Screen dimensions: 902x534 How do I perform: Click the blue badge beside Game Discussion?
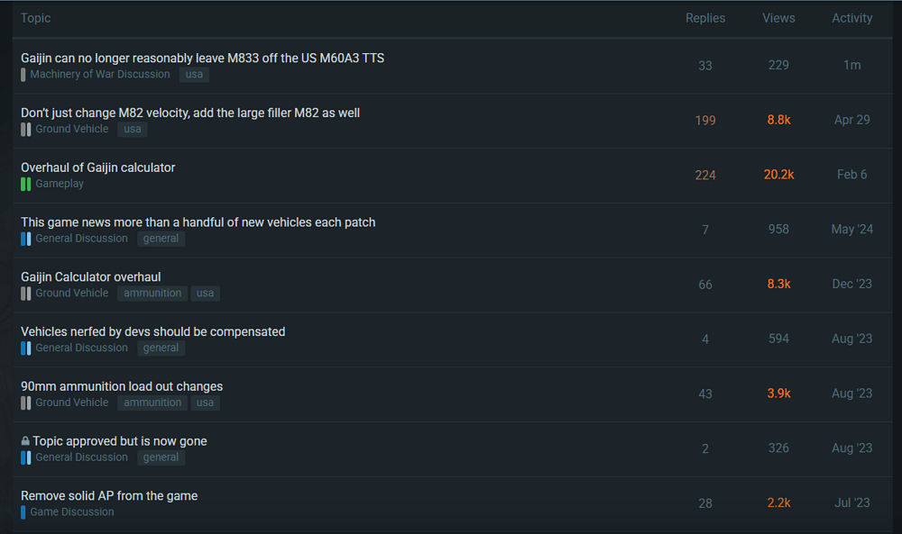tap(23, 512)
